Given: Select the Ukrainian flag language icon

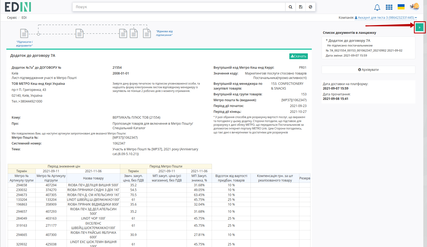Looking at the screenshot, I should click(x=401, y=7).
